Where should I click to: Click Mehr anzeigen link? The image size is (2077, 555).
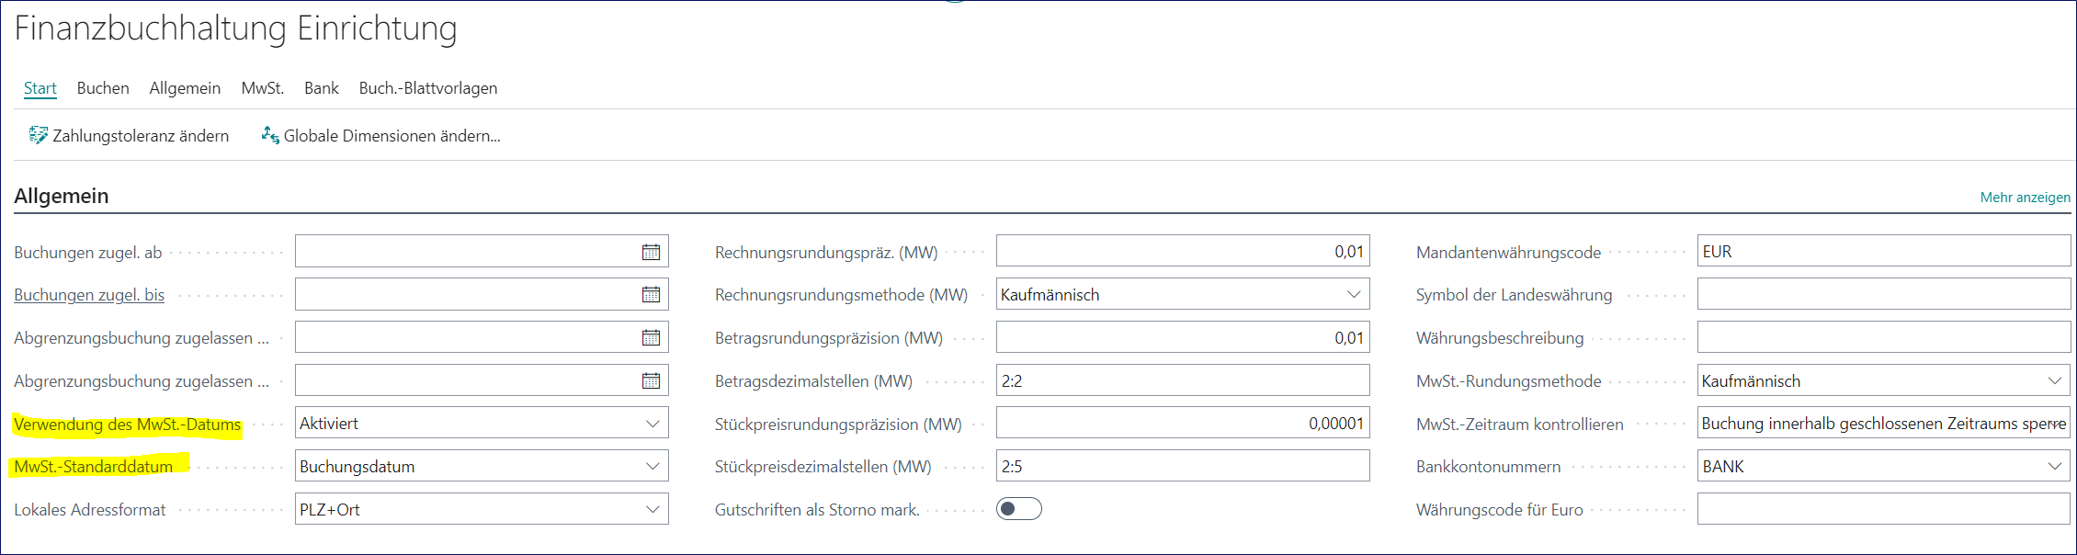[x=2025, y=198]
